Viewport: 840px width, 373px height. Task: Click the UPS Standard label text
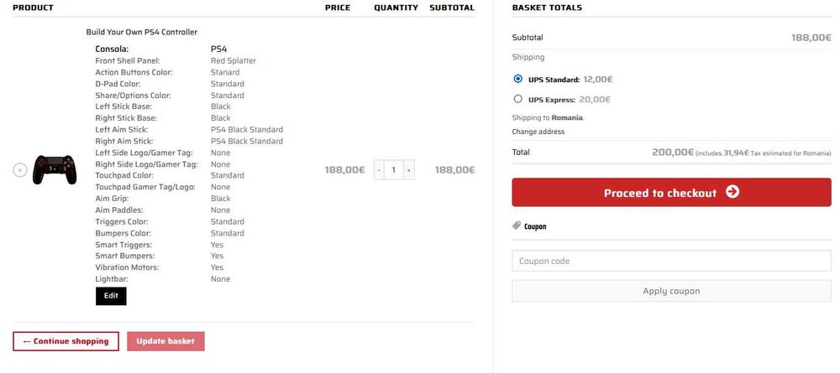click(554, 80)
